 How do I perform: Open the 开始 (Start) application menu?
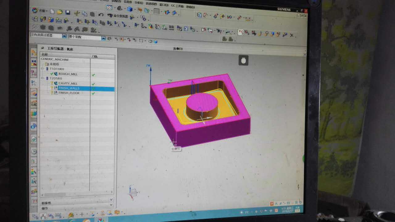coord(39,11)
